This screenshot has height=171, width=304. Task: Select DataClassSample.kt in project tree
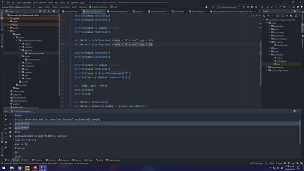tap(34, 53)
